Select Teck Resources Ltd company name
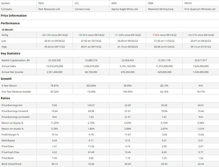The width and height of the screenshot is (219, 167). tap(49, 9)
